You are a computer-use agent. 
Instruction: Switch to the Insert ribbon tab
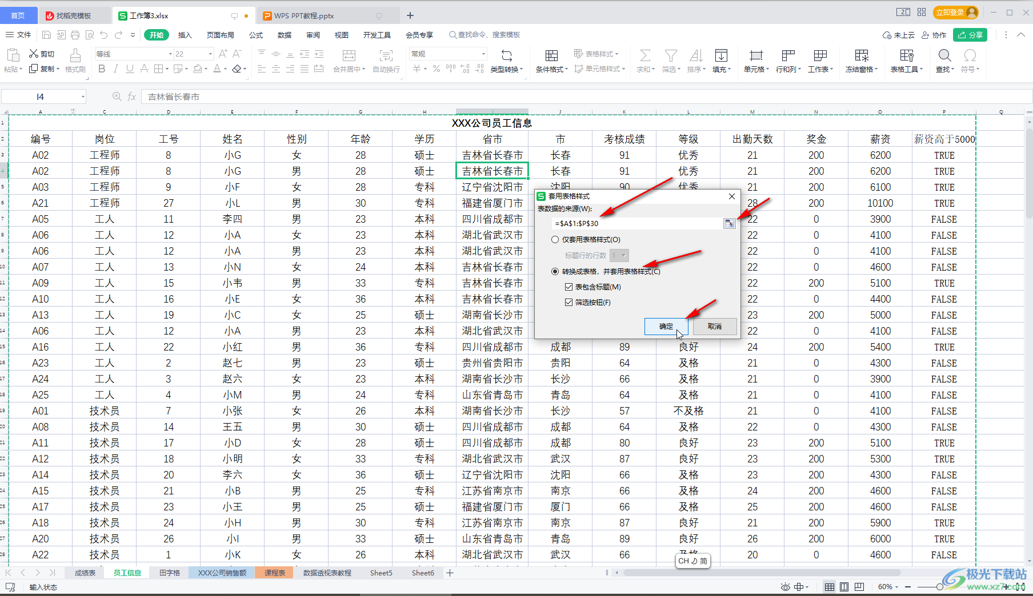click(x=185, y=35)
